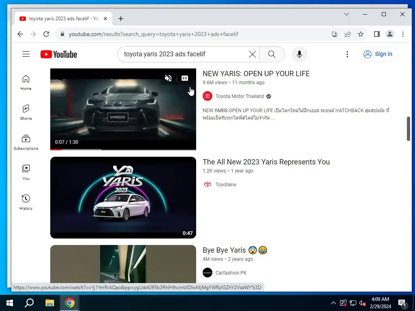This screenshot has height=311, width=415.
Task: Open Toyotakw channel name link
Action: [x=226, y=185]
